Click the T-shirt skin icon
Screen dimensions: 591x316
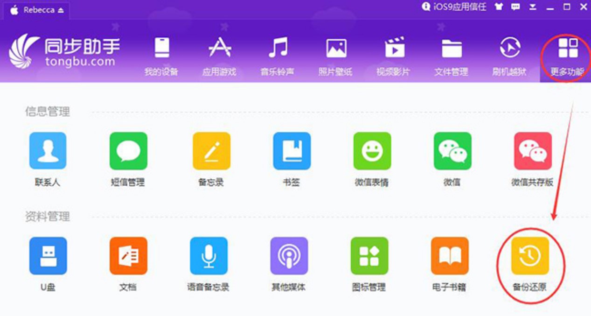pos(499,7)
